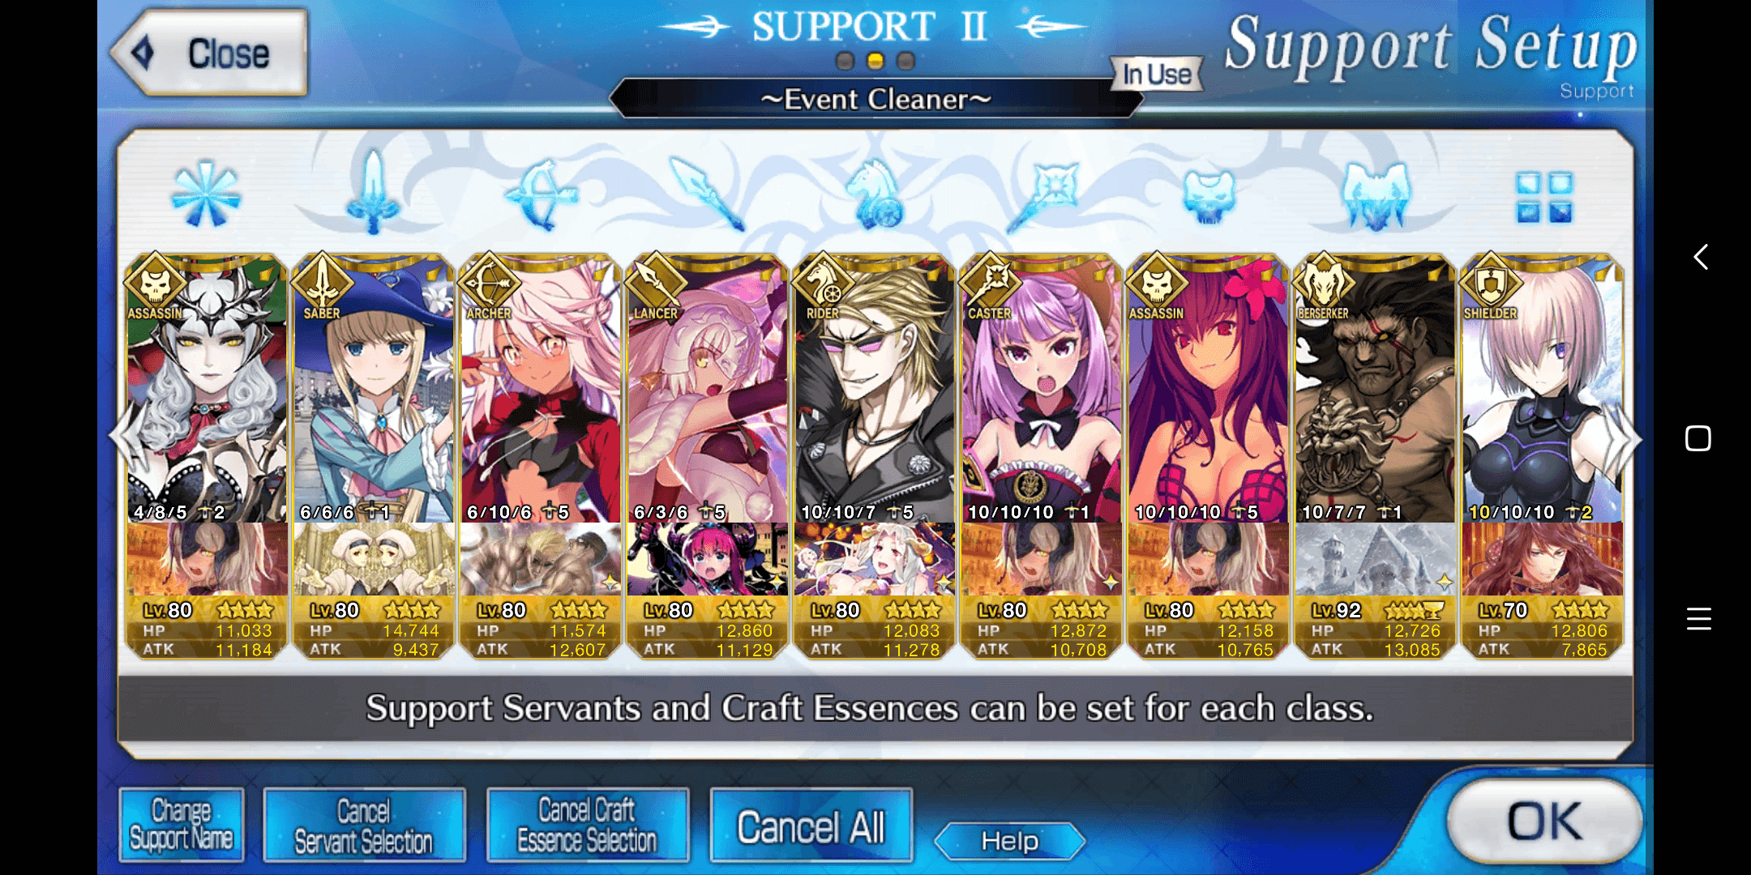1751x875 pixels.
Task: Open the Help dialog
Action: [x=1009, y=841]
